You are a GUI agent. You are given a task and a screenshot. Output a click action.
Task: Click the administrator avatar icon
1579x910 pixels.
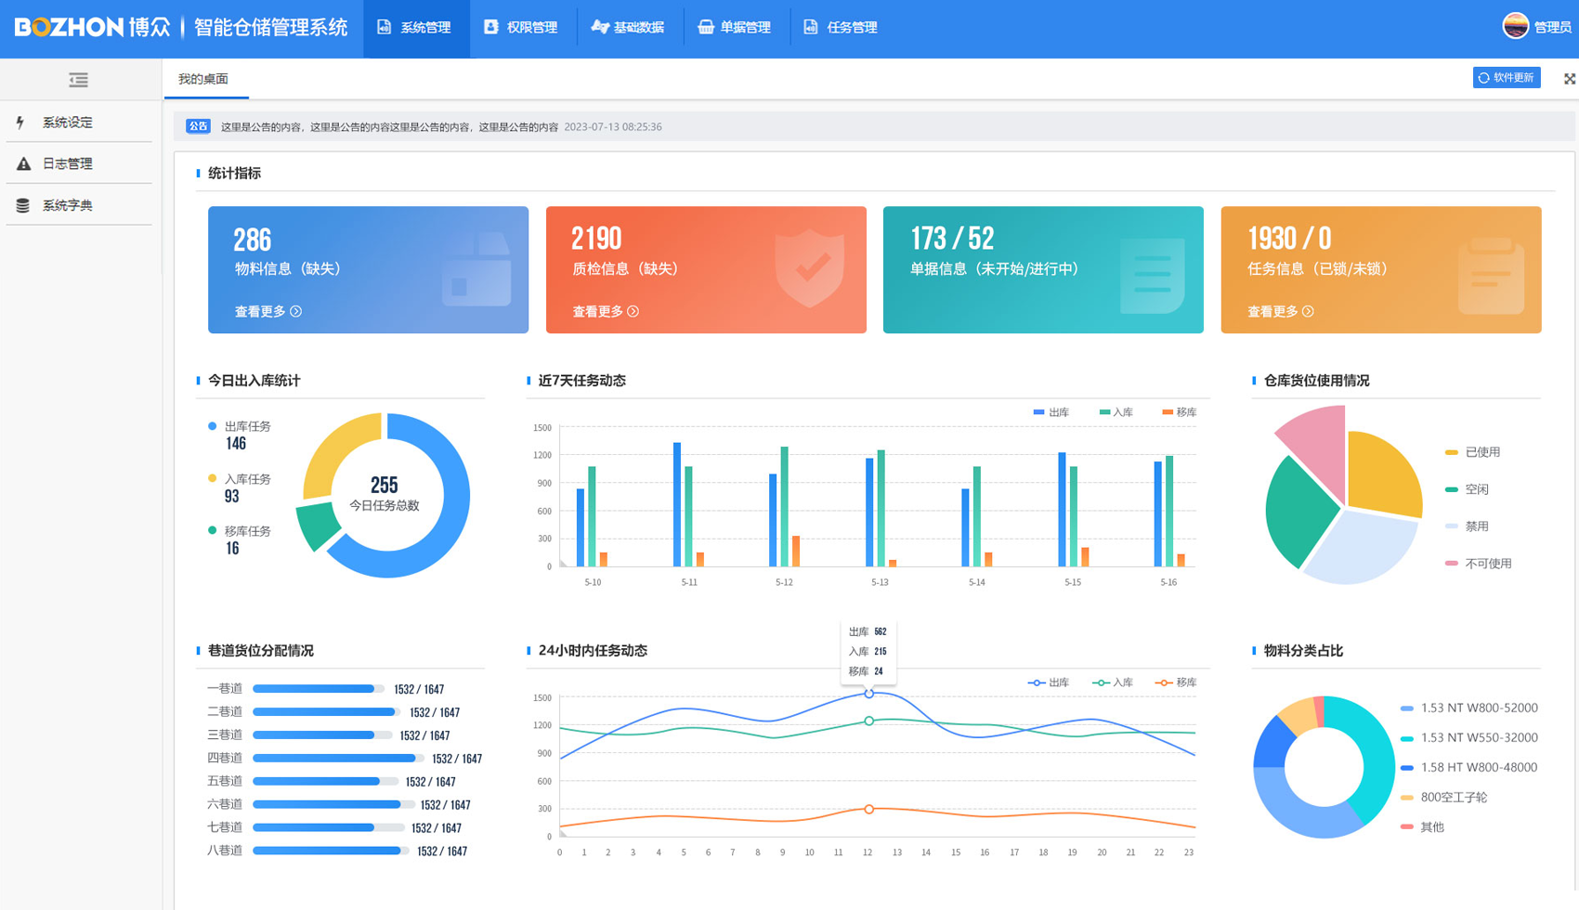1515,26
